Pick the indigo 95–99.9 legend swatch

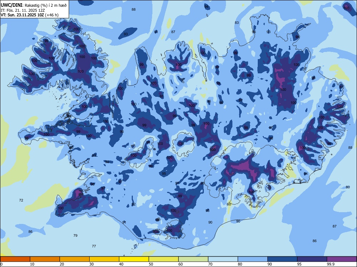pyautogui.click(x=312, y=259)
